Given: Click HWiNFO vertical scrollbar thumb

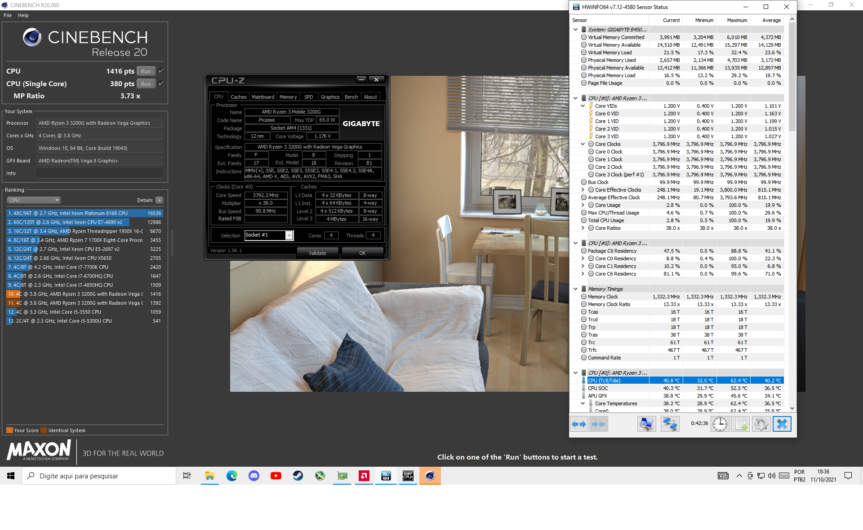Looking at the screenshot, I should [792, 76].
